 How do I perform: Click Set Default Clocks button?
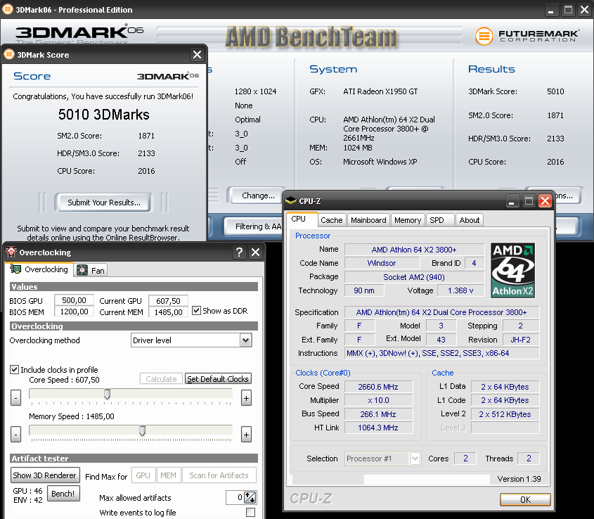(218, 379)
